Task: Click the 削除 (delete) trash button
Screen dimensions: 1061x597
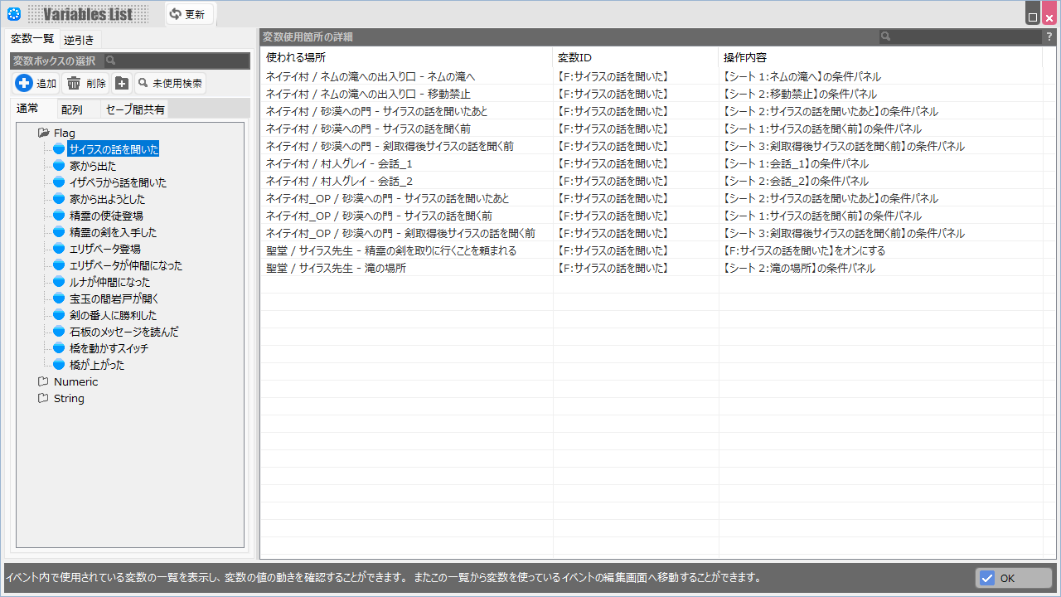Action: tap(85, 83)
